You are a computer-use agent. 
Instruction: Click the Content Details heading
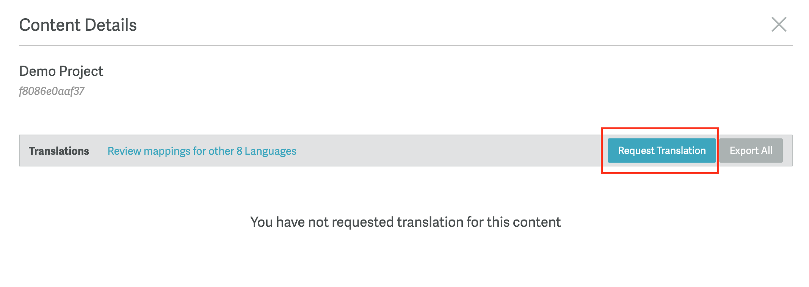[x=78, y=25]
